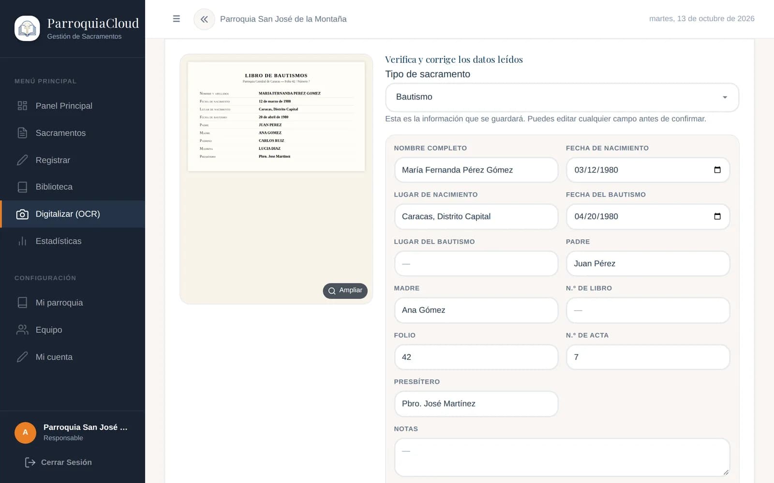Click the Nombre Completo input field

[476, 170]
